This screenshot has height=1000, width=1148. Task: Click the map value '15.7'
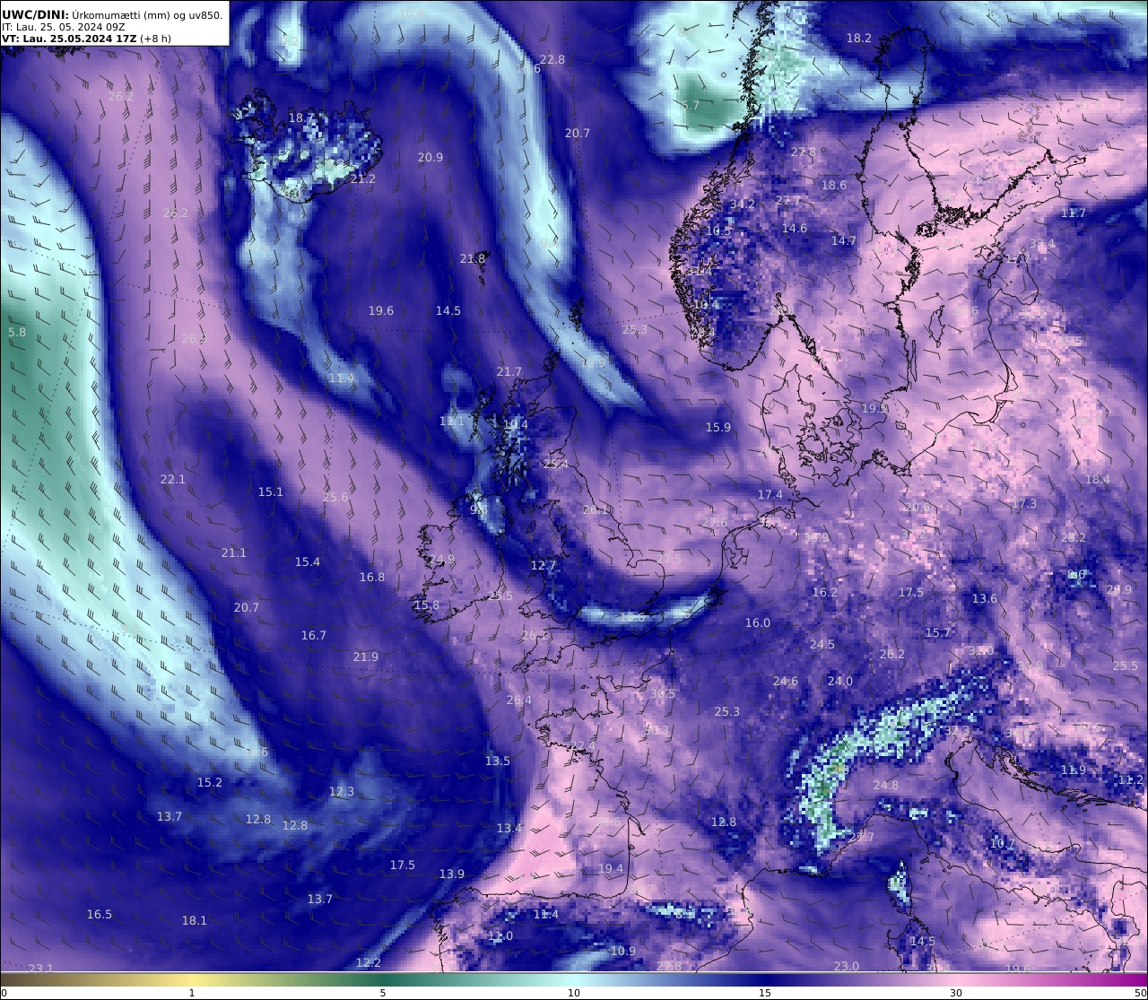[x=938, y=632]
